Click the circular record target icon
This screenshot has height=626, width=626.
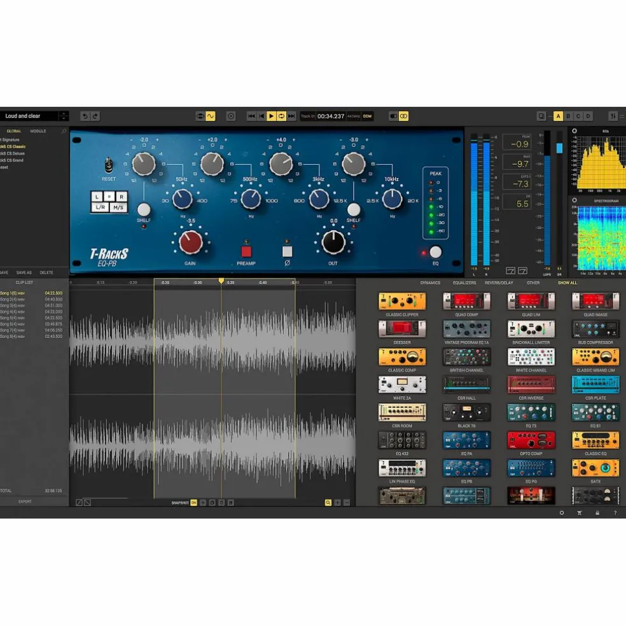231,116
